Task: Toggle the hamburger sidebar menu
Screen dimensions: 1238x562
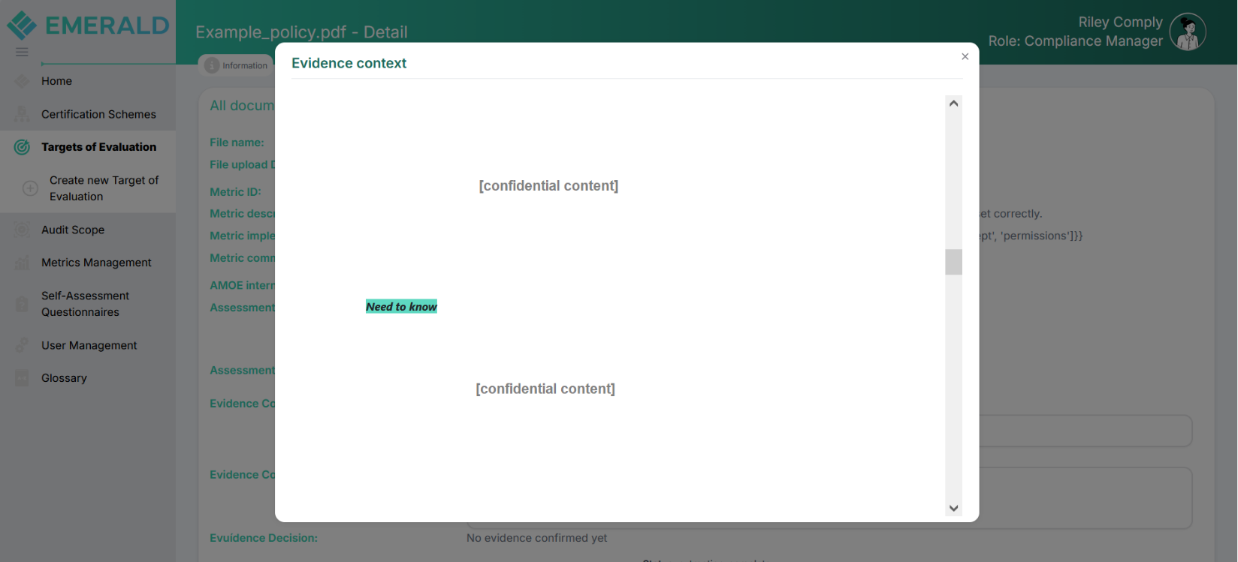Action: point(22,52)
